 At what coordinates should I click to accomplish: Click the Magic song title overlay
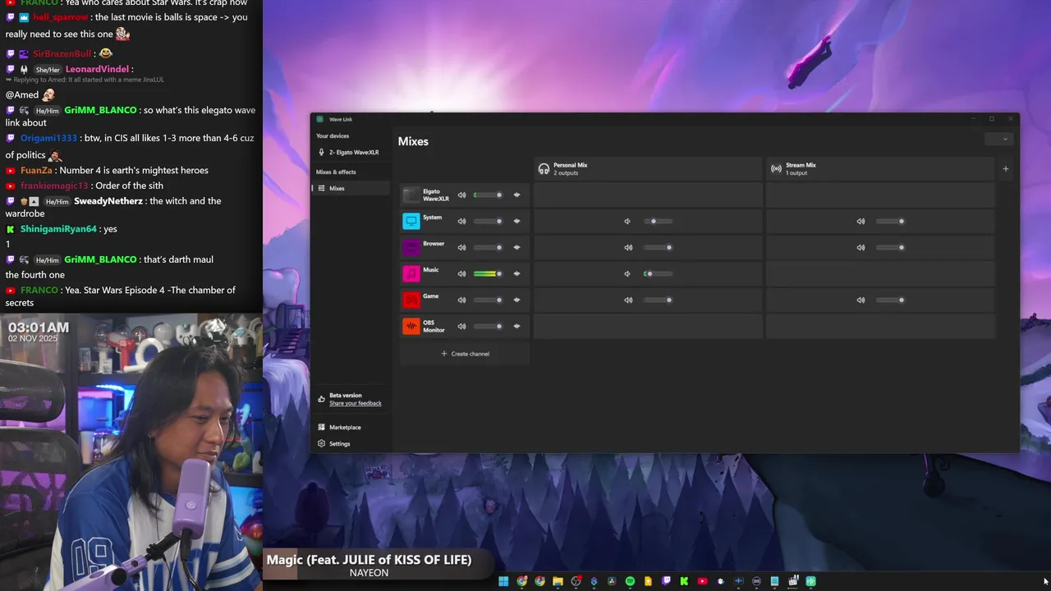point(369,559)
